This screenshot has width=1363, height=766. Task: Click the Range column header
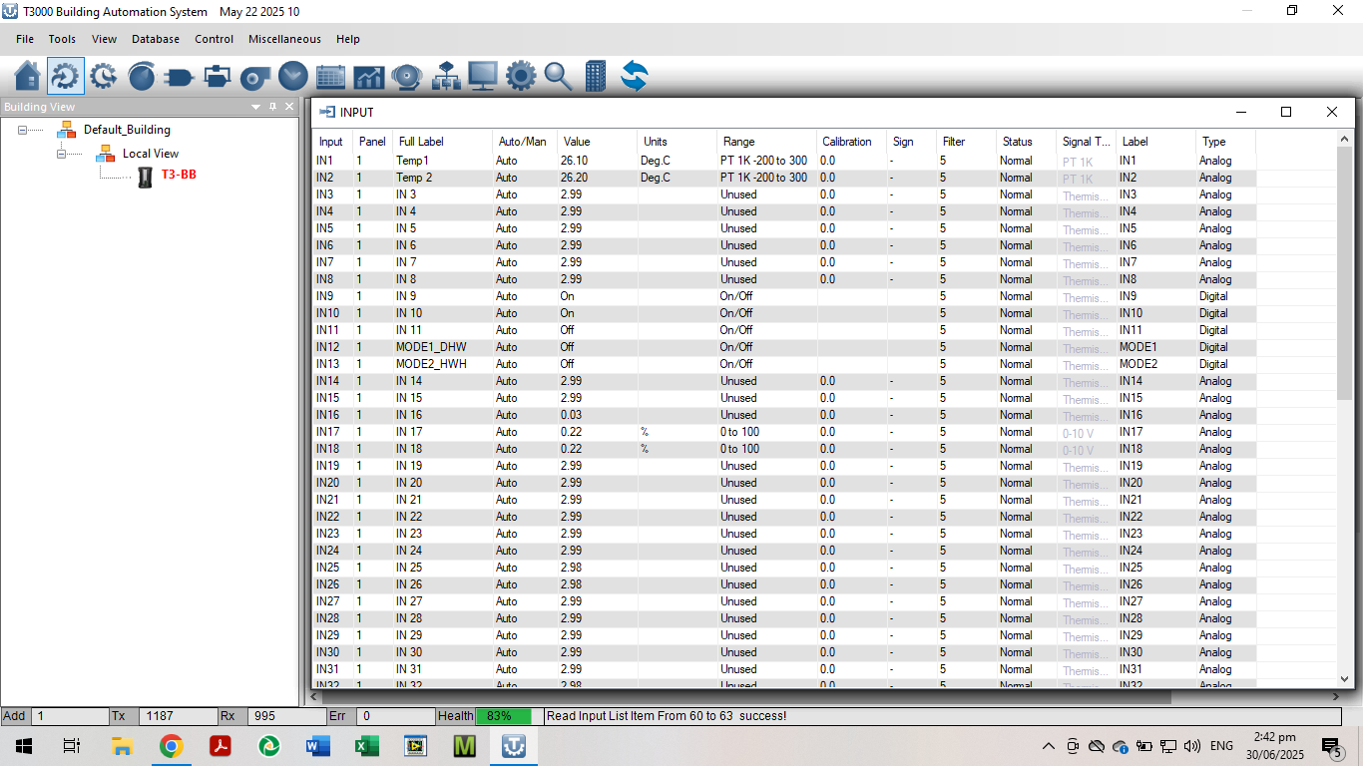click(x=739, y=142)
